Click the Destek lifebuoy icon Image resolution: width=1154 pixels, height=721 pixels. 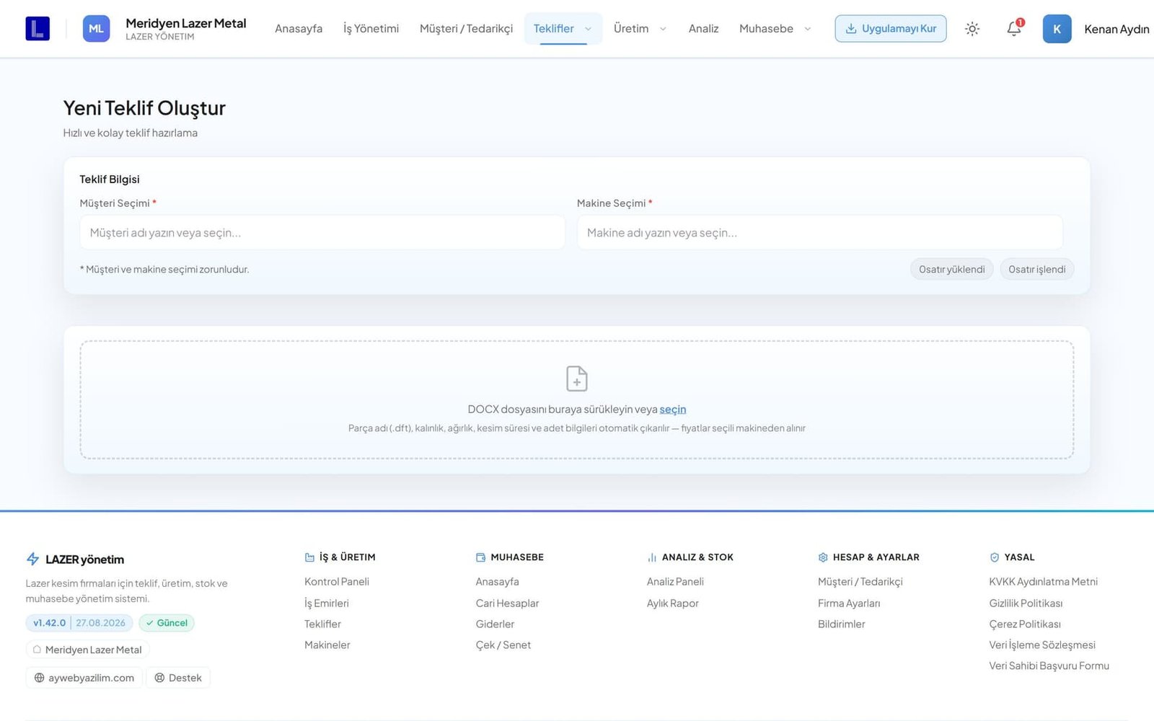[159, 678]
